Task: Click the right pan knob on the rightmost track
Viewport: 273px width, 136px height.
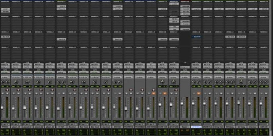Action: pos(266,82)
